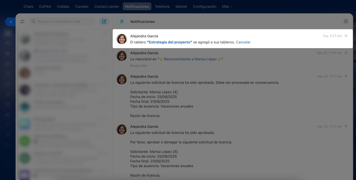
Task: Switch to the Telefonía tab
Action: click(162, 6)
